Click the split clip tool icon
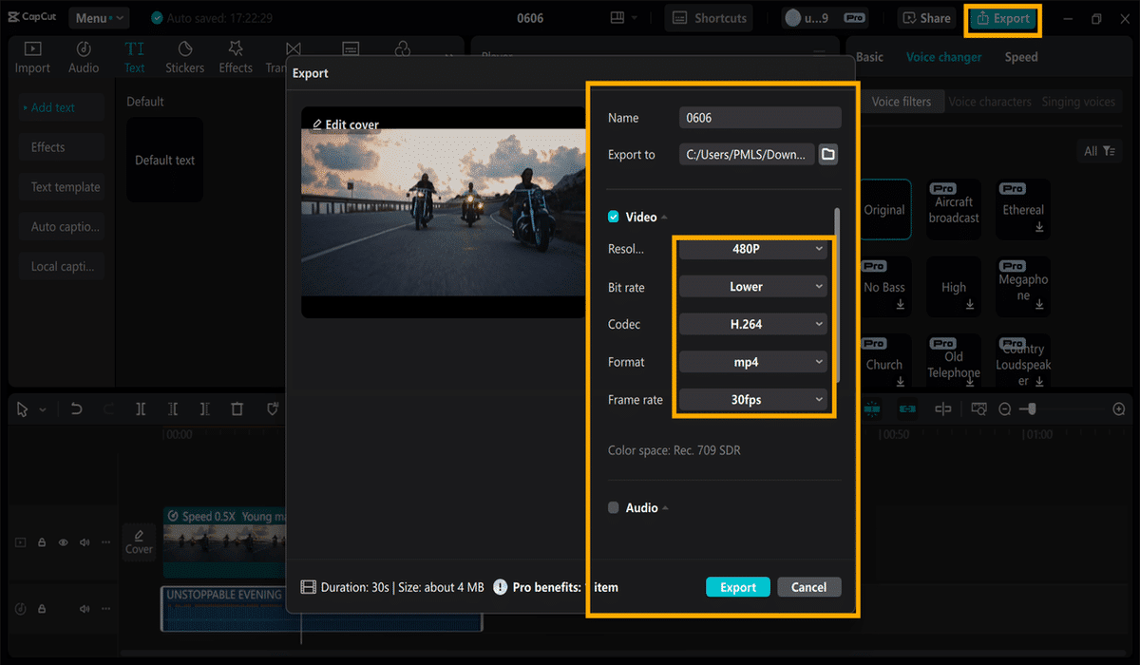 point(141,408)
